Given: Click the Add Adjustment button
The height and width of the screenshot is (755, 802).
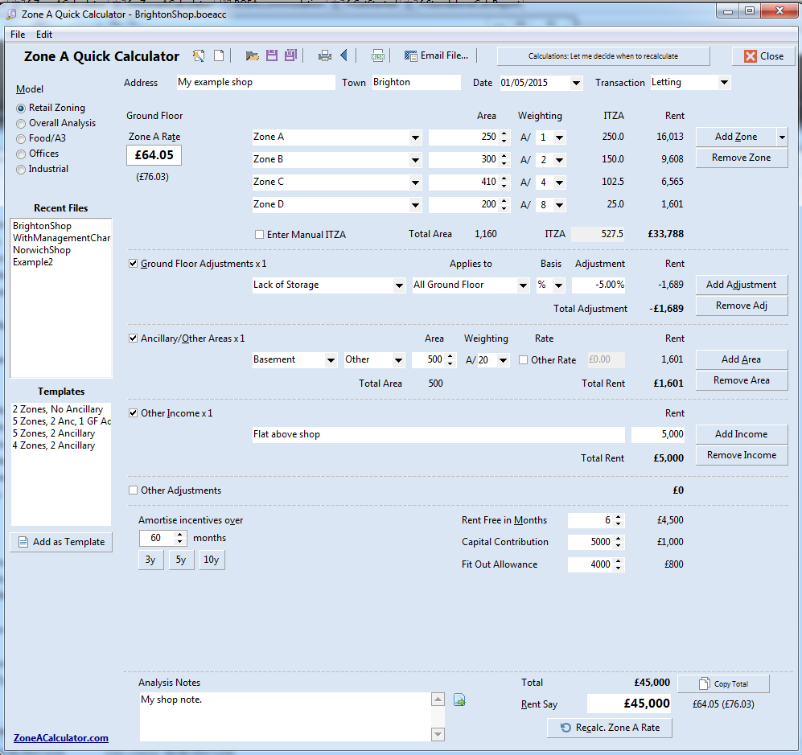Looking at the screenshot, I should [742, 285].
